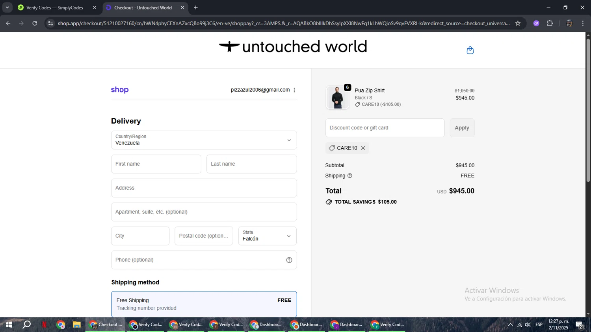This screenshot has width=591, height=332.
Task: Open the State dropdown showing Falcón
Action: pyautogui.click(x=267, y=236)
